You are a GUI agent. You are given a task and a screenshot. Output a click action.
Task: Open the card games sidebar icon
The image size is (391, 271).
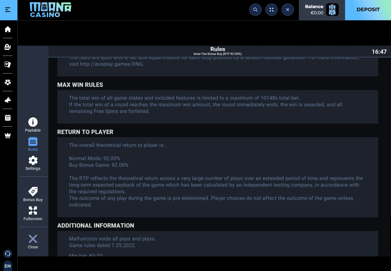[8, 65]
